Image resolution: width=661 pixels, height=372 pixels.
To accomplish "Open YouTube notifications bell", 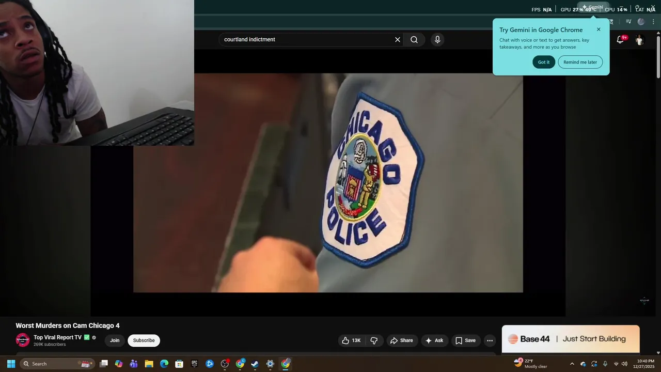I will [621, 40].
